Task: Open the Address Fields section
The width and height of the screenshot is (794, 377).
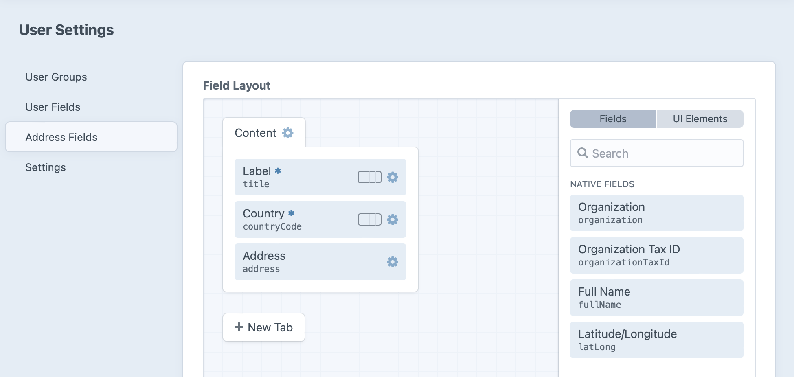Action: pyautogui.click(x=61, y=137)
